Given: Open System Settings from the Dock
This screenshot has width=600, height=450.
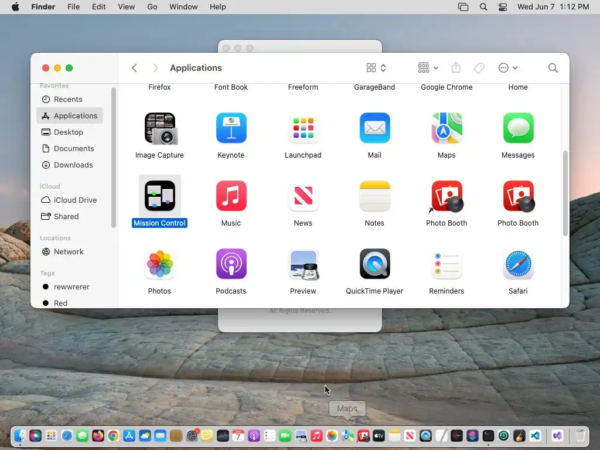Looking at the screenshot, I should pyautogui.click(x=192, y=435).
